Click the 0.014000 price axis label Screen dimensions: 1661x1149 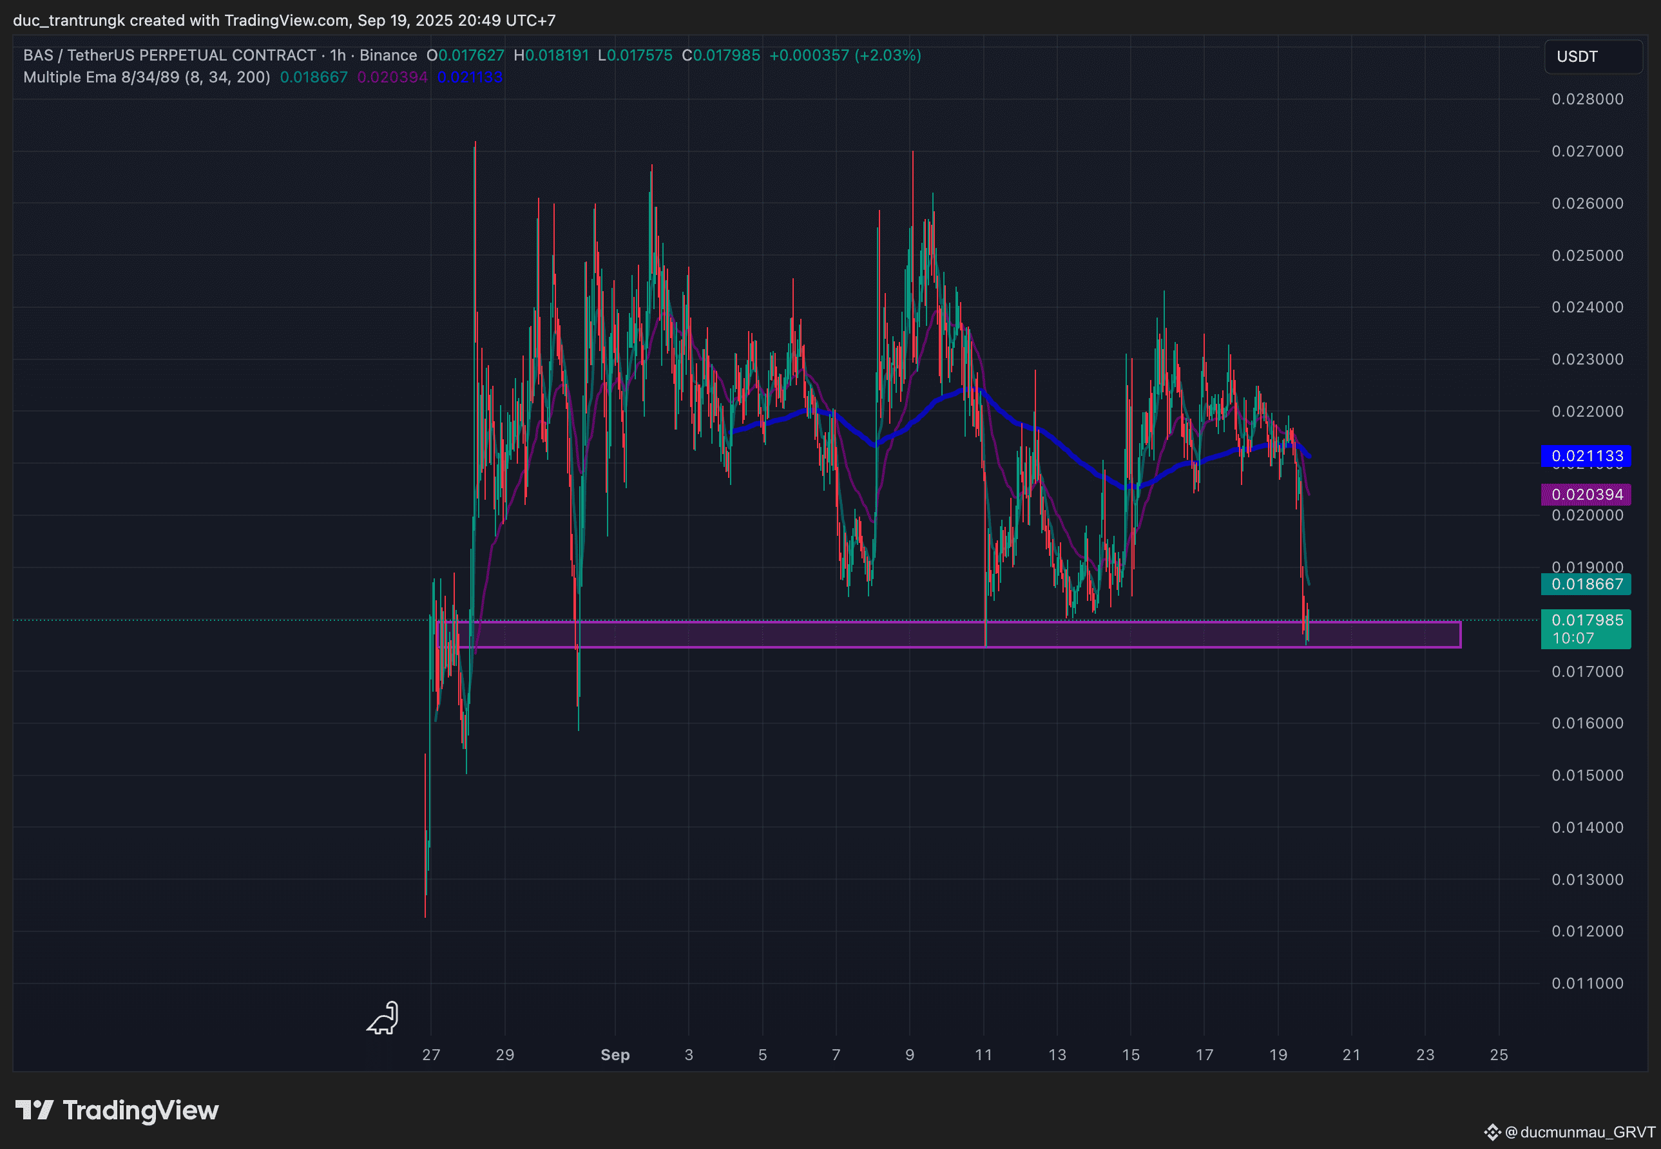pyautogui.click(x=1588, y=827)
